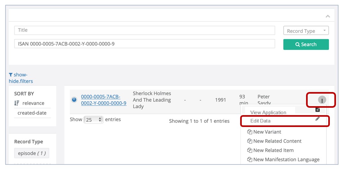Choose New Related Content option
This screenshot has height=169, width=344.
274,141
